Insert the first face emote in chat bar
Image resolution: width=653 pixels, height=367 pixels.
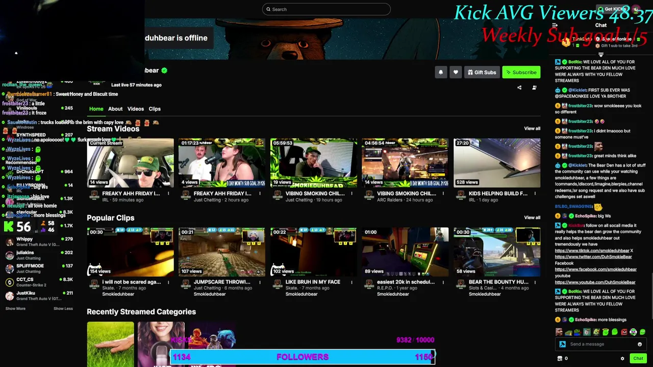(560, 332)
